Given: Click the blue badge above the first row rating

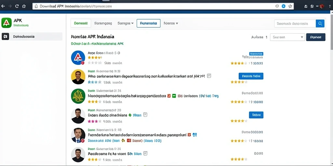Looking at the screenshot, I should (x=256, y=54).
